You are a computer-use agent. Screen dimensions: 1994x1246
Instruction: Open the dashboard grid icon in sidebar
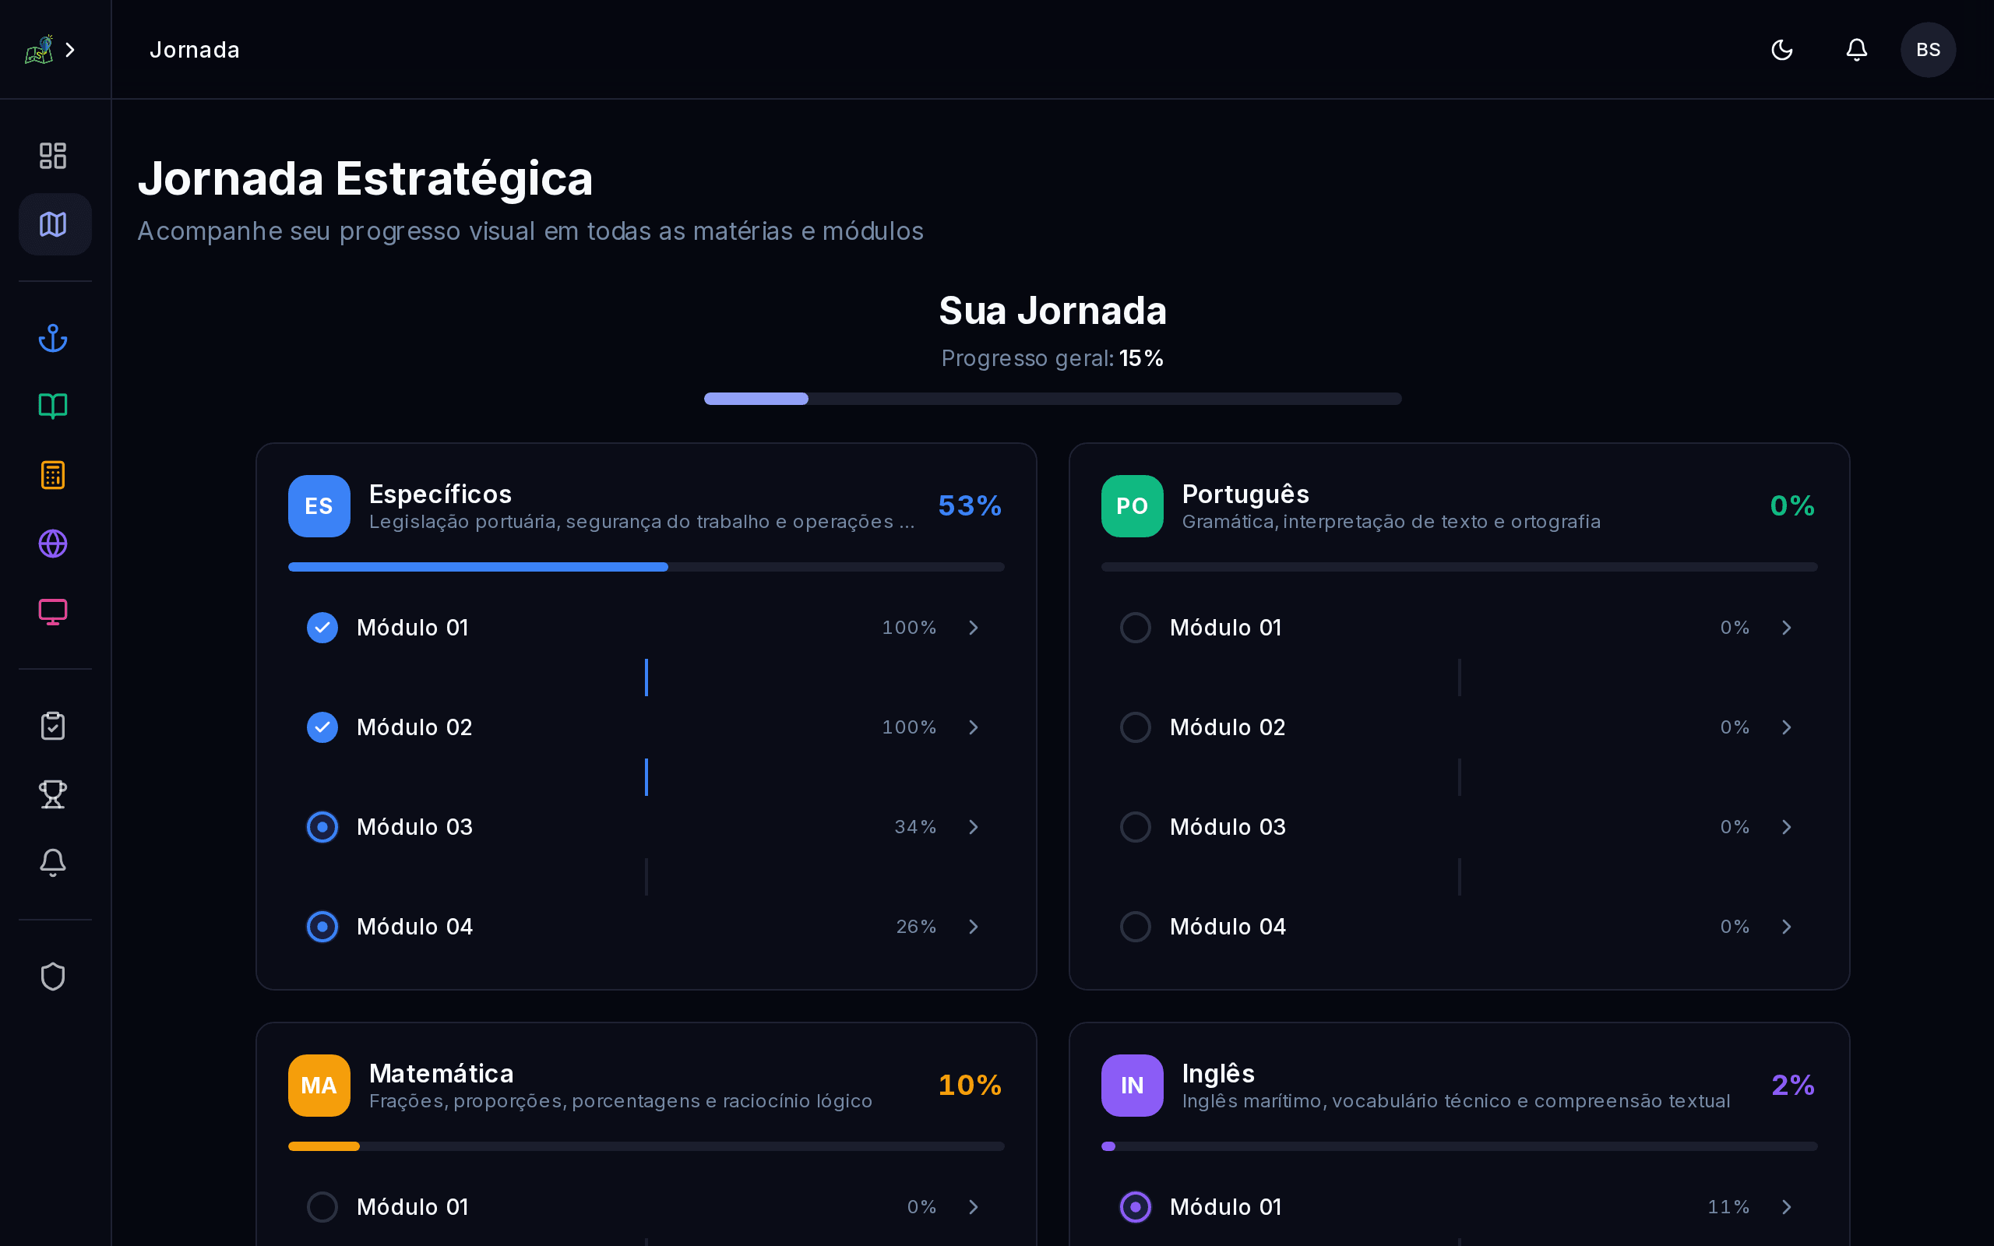53,156
